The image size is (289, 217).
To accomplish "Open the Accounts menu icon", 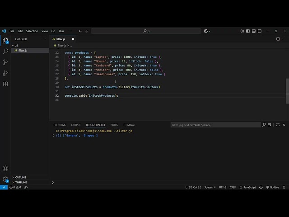I will tap(5, 169).
